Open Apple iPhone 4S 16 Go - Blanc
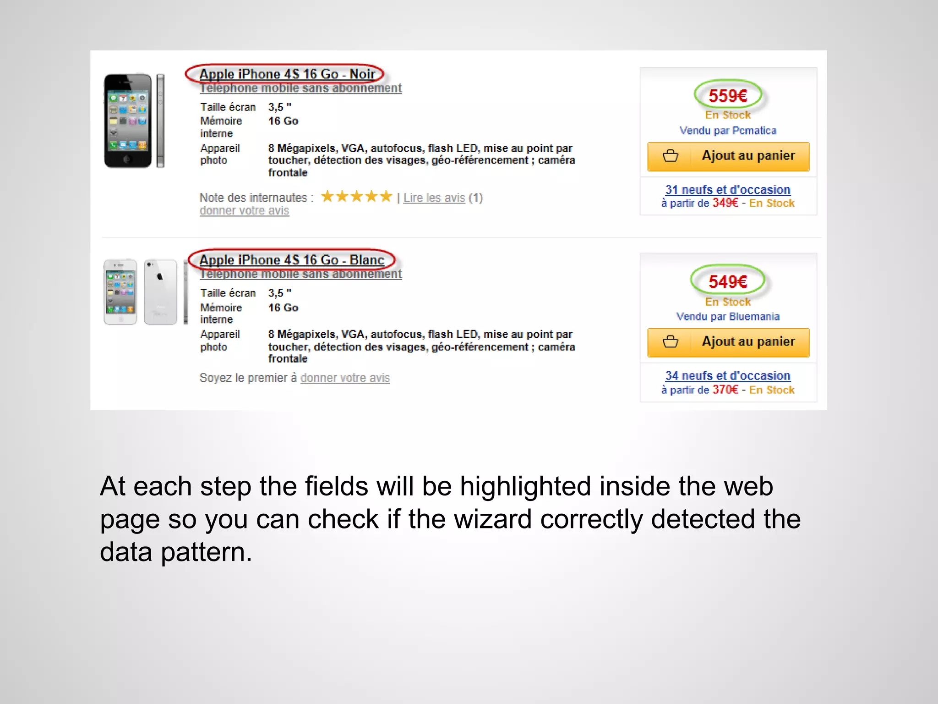Screen dimensions: 938x704 (x=291, y=260)
